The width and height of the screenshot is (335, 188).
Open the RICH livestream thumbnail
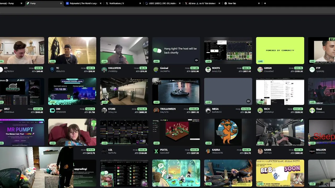click(280, 91)
